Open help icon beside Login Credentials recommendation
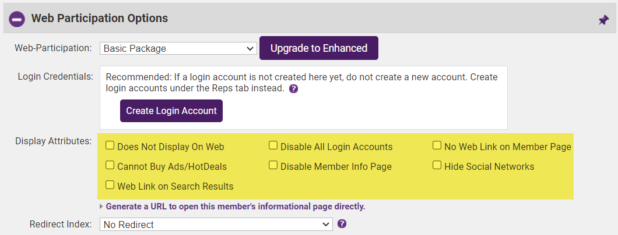Viewport: 618px width, 235px height. (294, 89)
